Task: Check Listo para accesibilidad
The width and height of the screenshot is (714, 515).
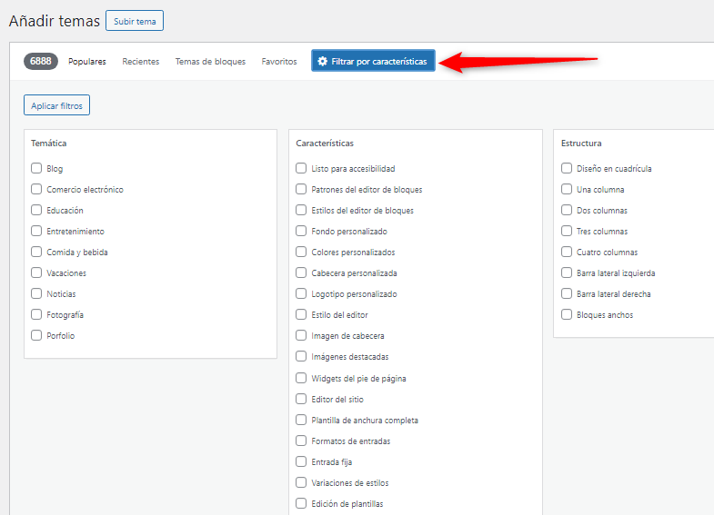Action: click(x=301, y=168)
